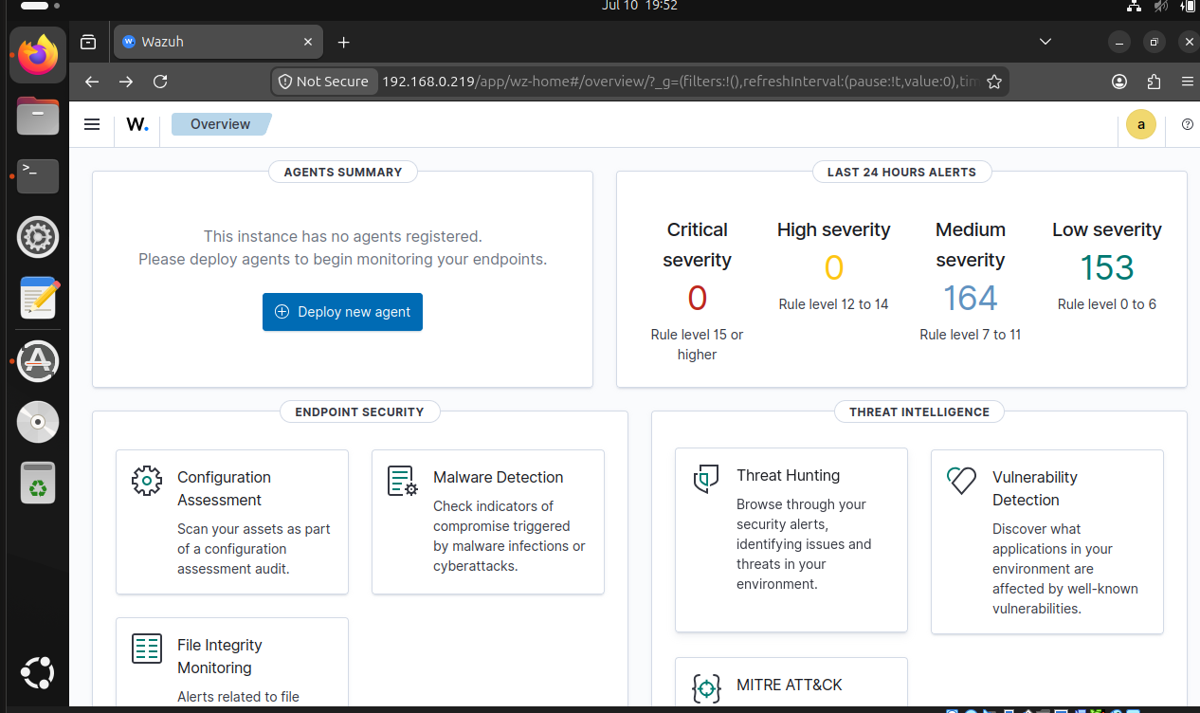Open the Malware Detection card

point(488,522)
